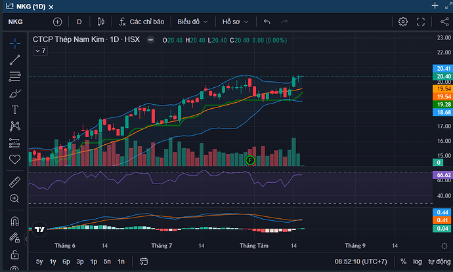Set chart range to 5y
The width and height of the screenshot is (453, 272).
click(40, 262)
